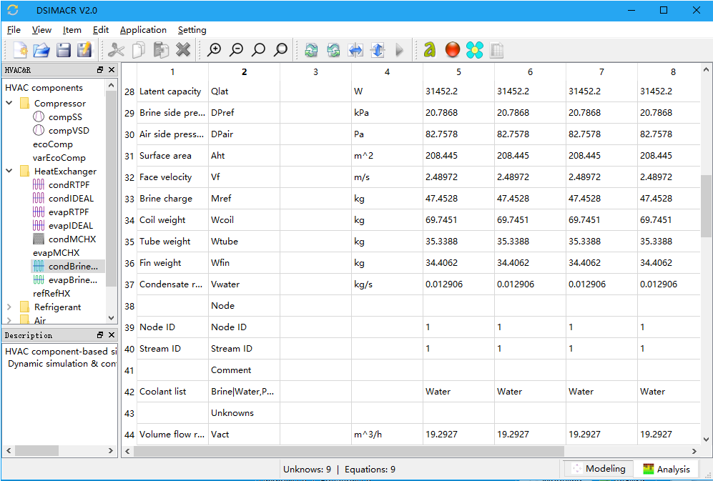Click the gray spreadsheet toolbar icon
Screen dimensions: 713x481
[496, 50]
